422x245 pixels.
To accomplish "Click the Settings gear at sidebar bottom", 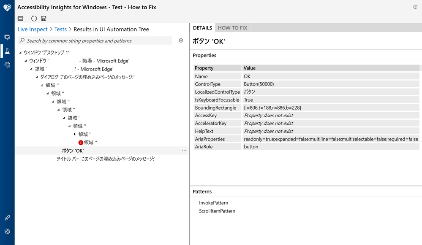I will tap(7, 232).
